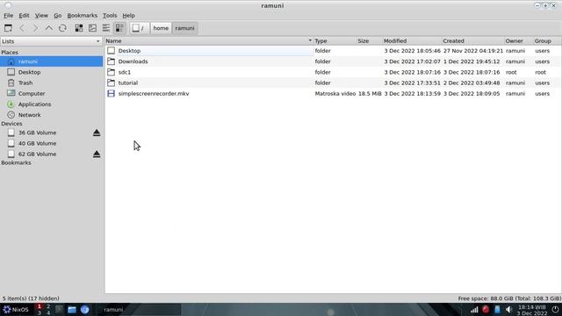Image resolution: width=562 pixels, height=316 pixels.
Task: Select the Desktop folder row
Action: click(333, 51)
